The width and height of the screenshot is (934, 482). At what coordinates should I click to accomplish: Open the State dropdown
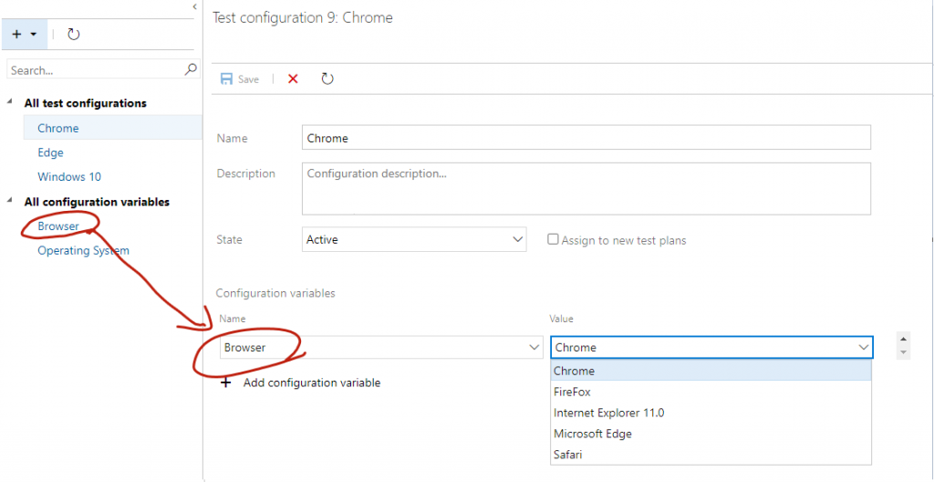pos(516,240)
